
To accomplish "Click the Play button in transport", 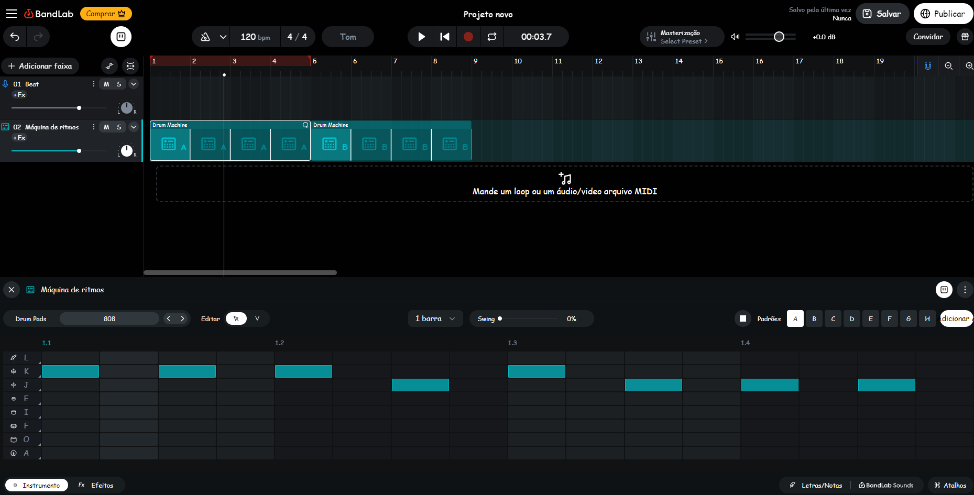I will point(421,37).
